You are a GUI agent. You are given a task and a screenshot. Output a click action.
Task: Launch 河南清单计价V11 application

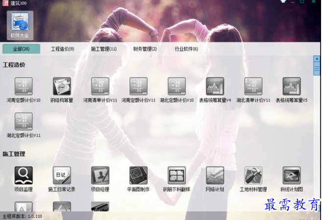click(x=100, y=86)
